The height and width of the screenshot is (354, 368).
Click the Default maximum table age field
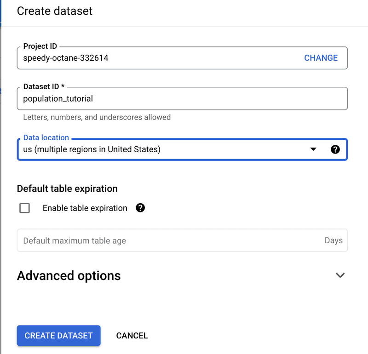point(166,240)
